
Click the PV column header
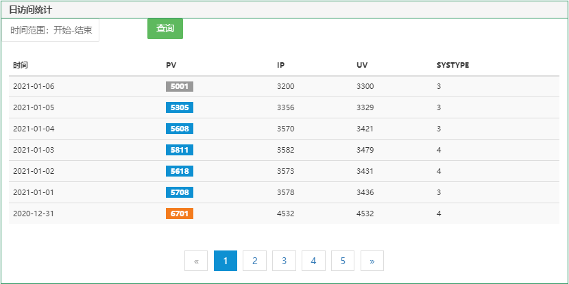[171, 65]
